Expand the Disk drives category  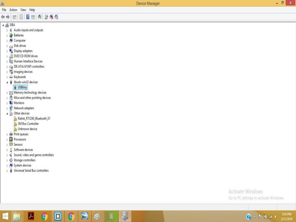click(x=7, y=46)
